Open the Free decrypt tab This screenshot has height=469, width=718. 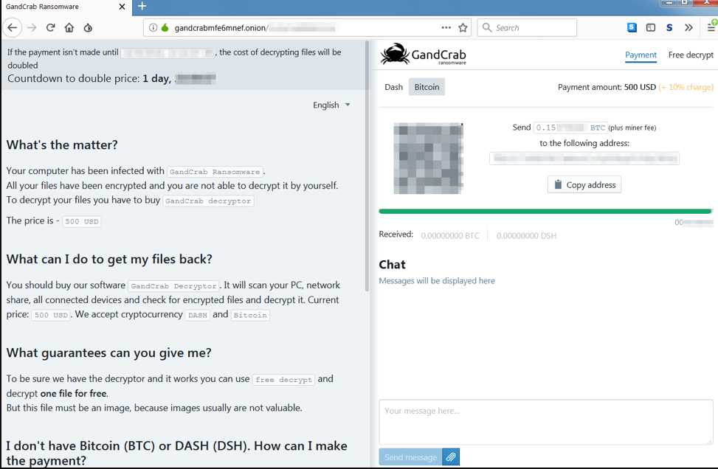(691, 55)
